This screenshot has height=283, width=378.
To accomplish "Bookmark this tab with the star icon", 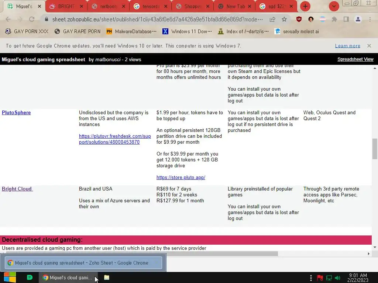I will pyautogui.click(x=284, y=19).
